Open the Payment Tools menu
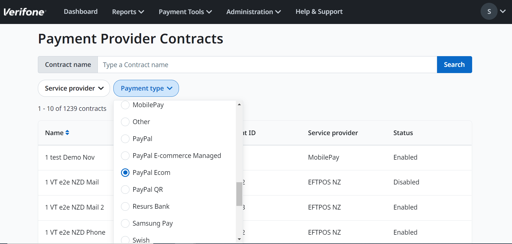Screen dimensions: 512x244 185,12
